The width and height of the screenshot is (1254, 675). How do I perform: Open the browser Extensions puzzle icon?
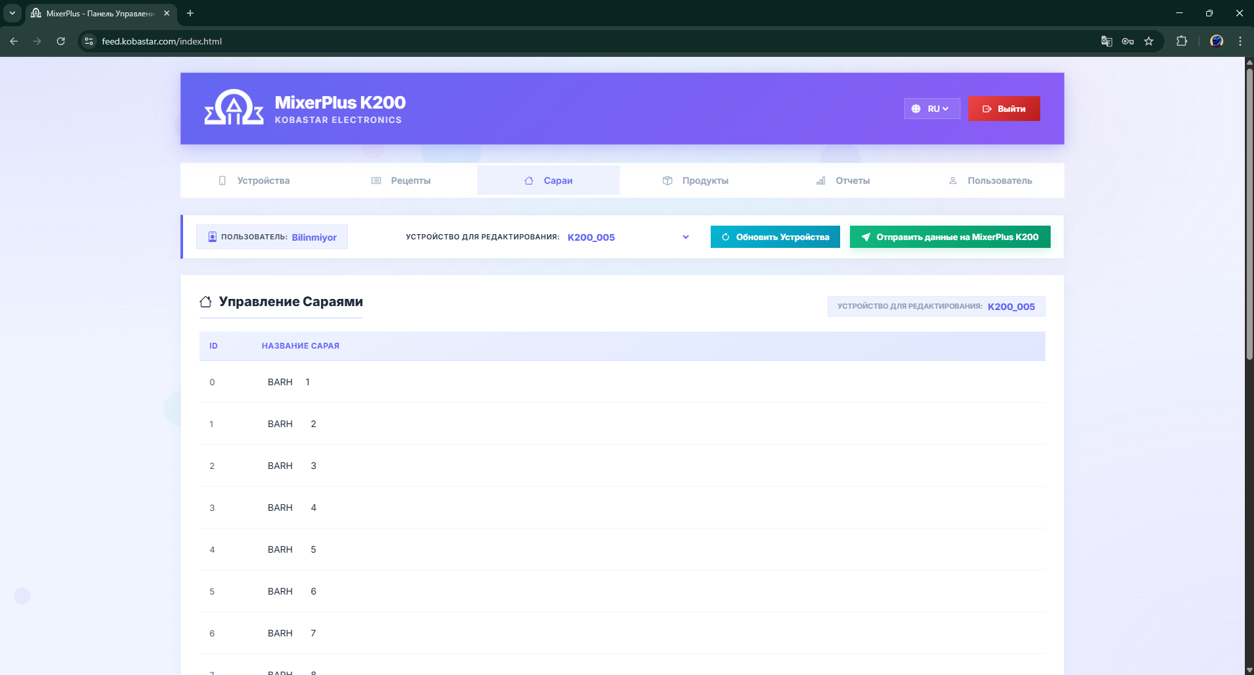point(1181,41)
